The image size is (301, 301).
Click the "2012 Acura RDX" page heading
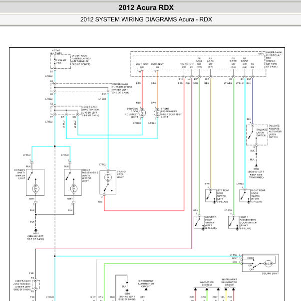tap(146, 7)
